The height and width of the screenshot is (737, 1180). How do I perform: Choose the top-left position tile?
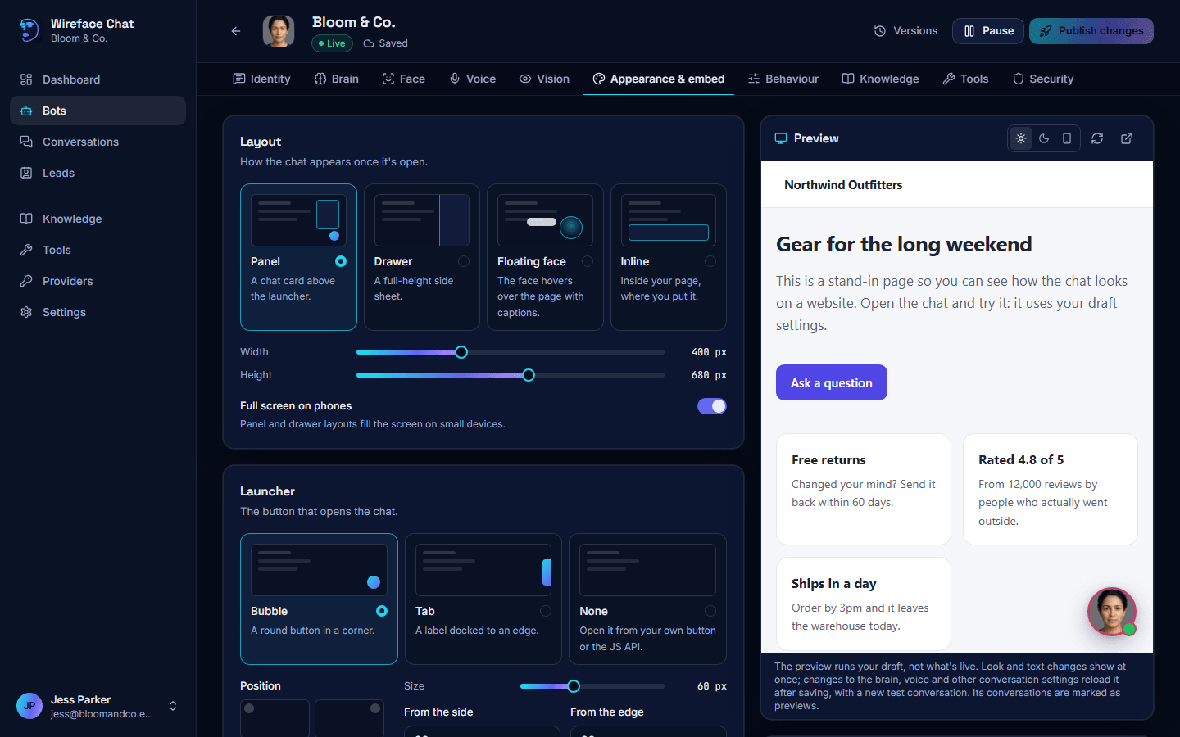(275, 718)
